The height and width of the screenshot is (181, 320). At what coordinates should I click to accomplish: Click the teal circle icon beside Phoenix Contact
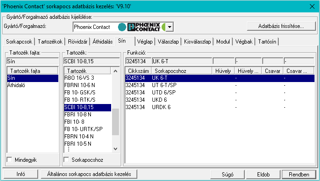pos(122,27)
